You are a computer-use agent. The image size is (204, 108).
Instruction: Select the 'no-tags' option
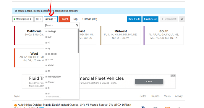(62, 31)
